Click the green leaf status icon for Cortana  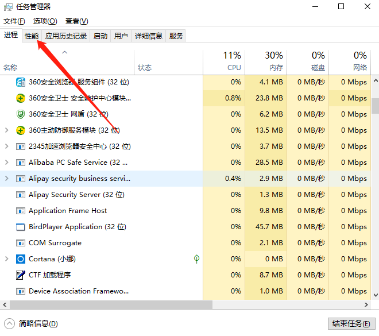(196, 259)
